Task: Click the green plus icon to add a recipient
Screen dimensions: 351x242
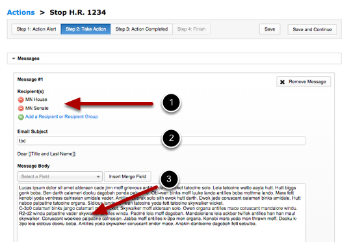Action: tap(21, 117)
